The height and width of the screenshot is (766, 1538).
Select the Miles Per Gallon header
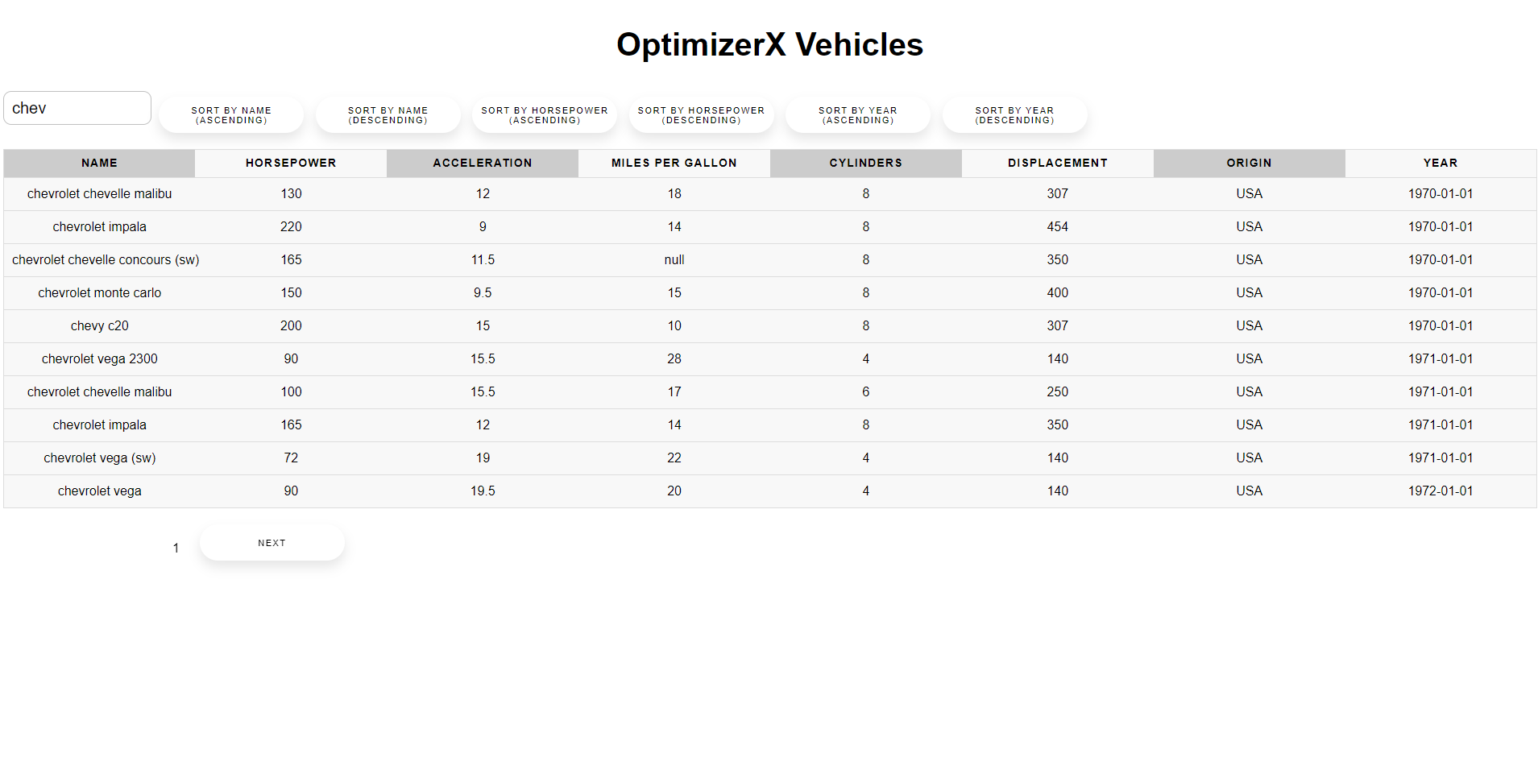tap(674, 163)
